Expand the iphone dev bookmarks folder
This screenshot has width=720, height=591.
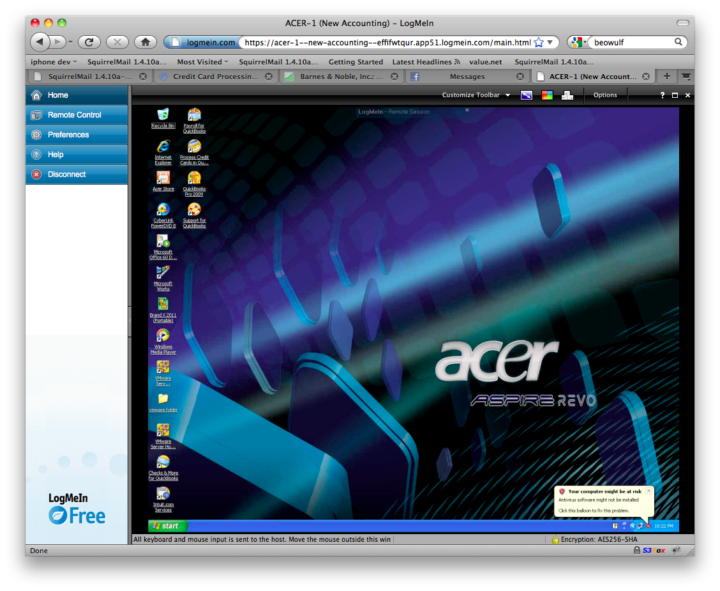[53, 61]
